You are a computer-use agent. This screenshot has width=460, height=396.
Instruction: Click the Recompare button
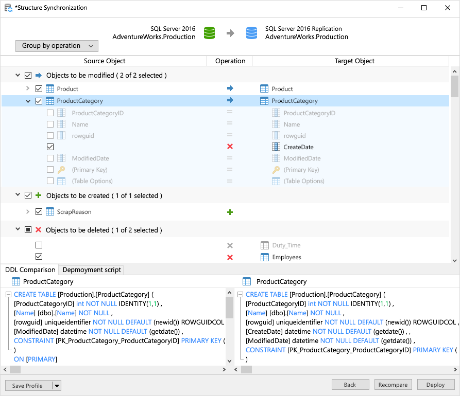click(393, 385)
